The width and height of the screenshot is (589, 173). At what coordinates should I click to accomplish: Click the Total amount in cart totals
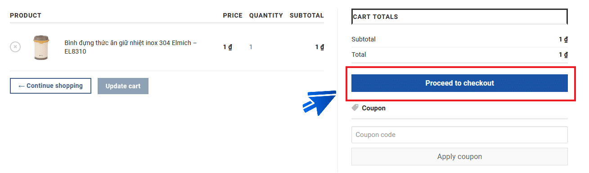click(x=563, y=55)
